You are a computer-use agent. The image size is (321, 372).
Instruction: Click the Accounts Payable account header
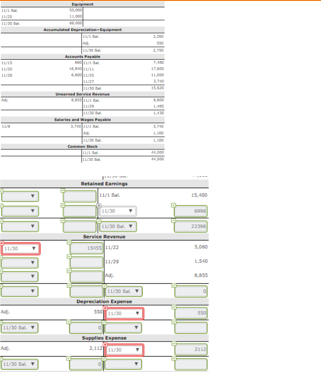[x=82, y=56]
